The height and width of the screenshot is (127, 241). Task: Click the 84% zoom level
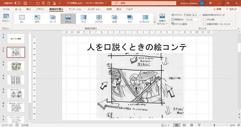tap(232, 125)
